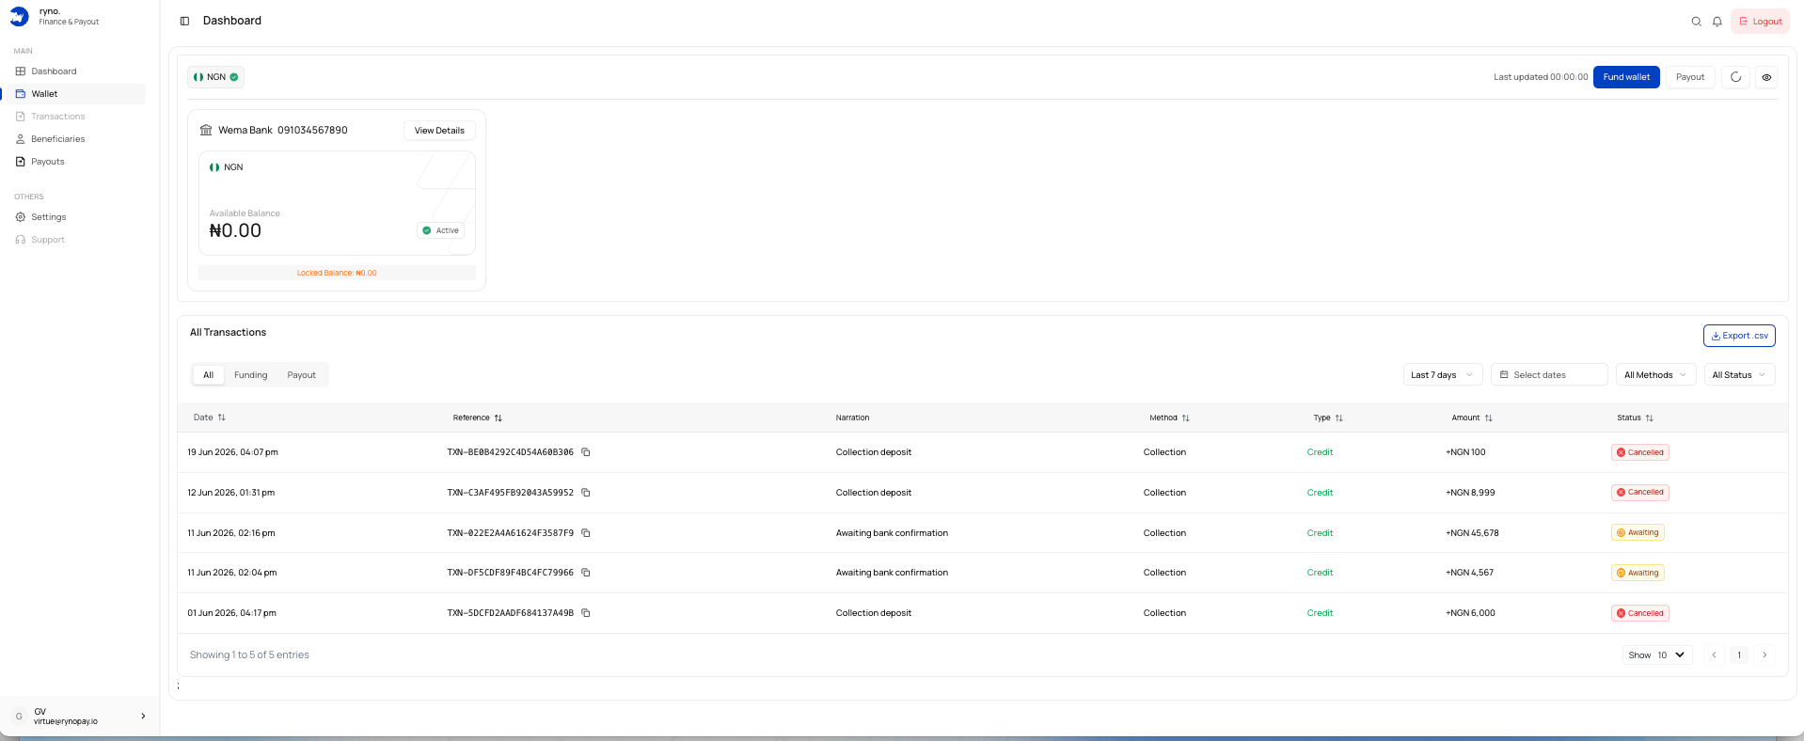Click Cancelled status for NGN 8,999
1804x741 pixels.
[1639, 493]
